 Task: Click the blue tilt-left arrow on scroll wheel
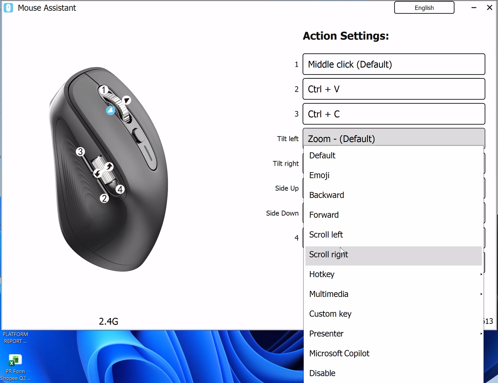[x=111, y=111]
